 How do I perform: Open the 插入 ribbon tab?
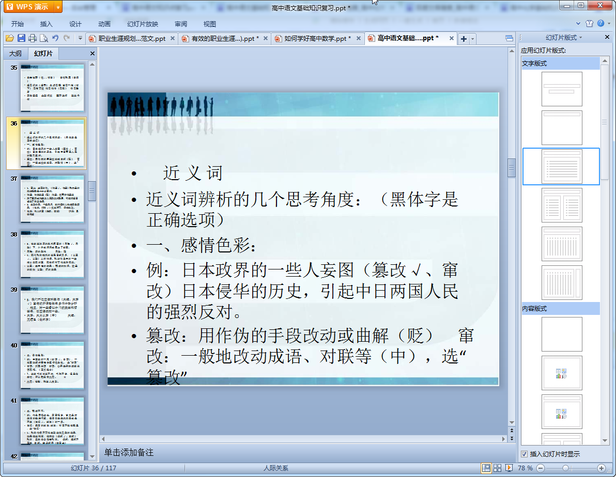pos(47,24)
